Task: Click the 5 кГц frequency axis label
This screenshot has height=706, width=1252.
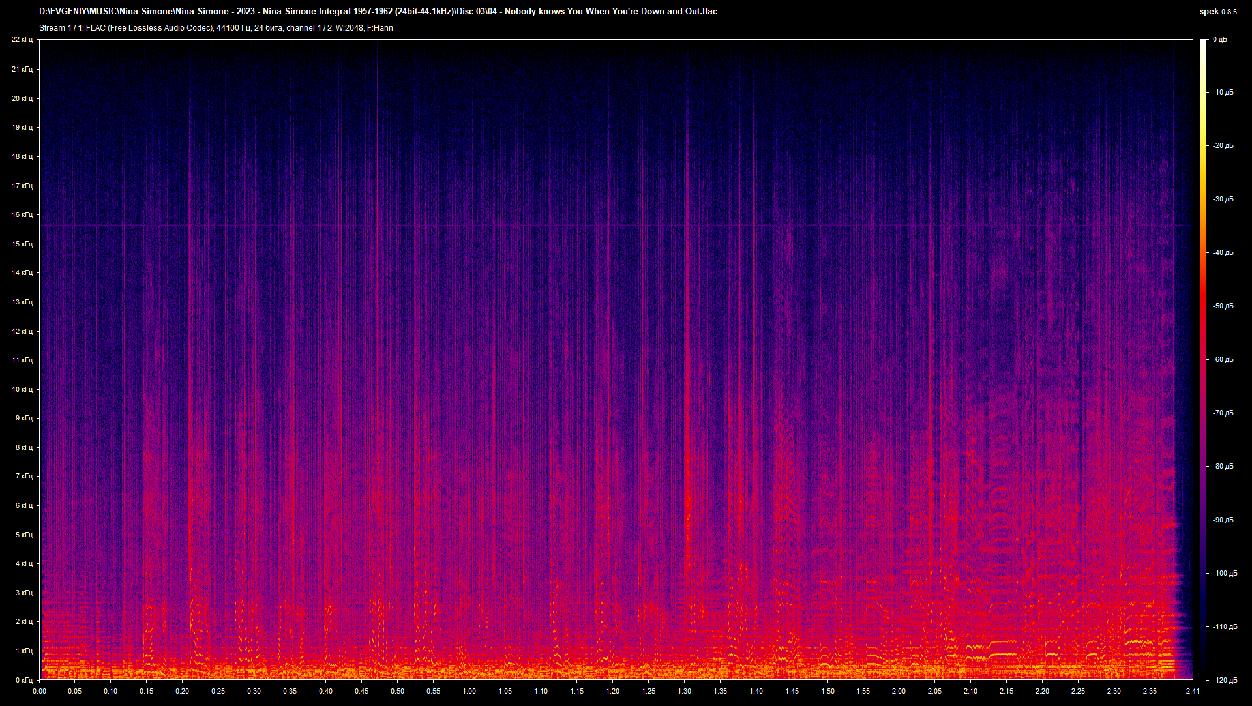Action: (23, 535)
